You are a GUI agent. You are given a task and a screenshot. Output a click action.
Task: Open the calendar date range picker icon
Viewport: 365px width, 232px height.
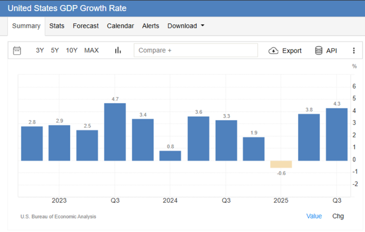pyautogui.click(x=17, y=50)
